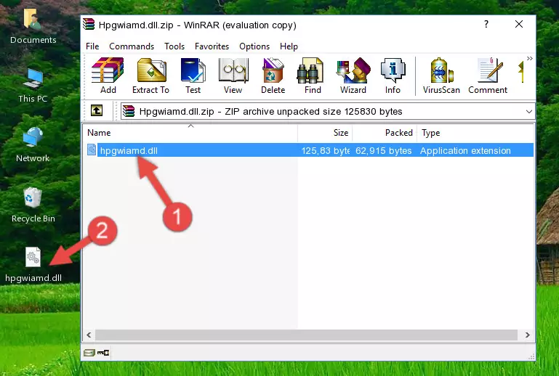This screenshot has height=376, width=559.
Task: Click the 62,915 bytes packed value
Action: point(383,150)
